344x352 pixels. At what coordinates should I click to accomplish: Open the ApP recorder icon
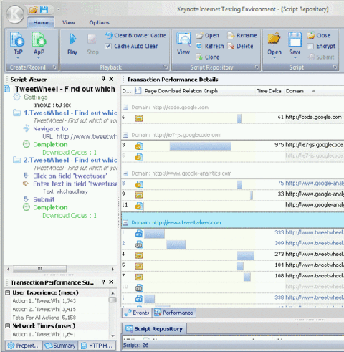pyautogui.click(x=39, y=39)
